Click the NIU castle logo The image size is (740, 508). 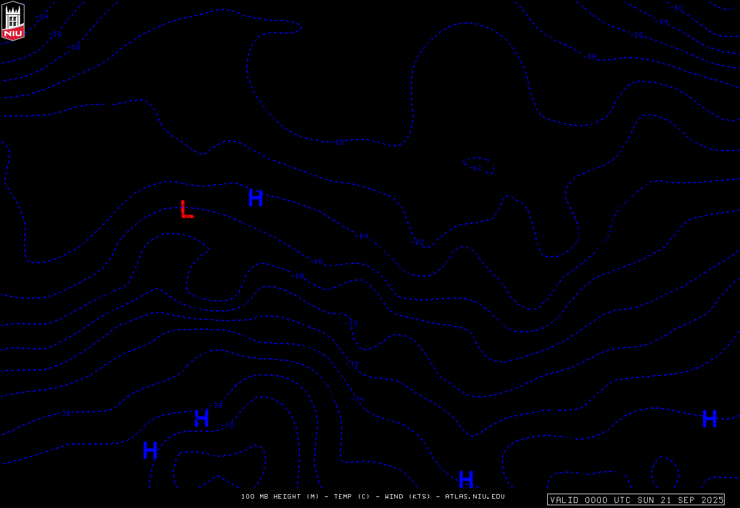13,20
